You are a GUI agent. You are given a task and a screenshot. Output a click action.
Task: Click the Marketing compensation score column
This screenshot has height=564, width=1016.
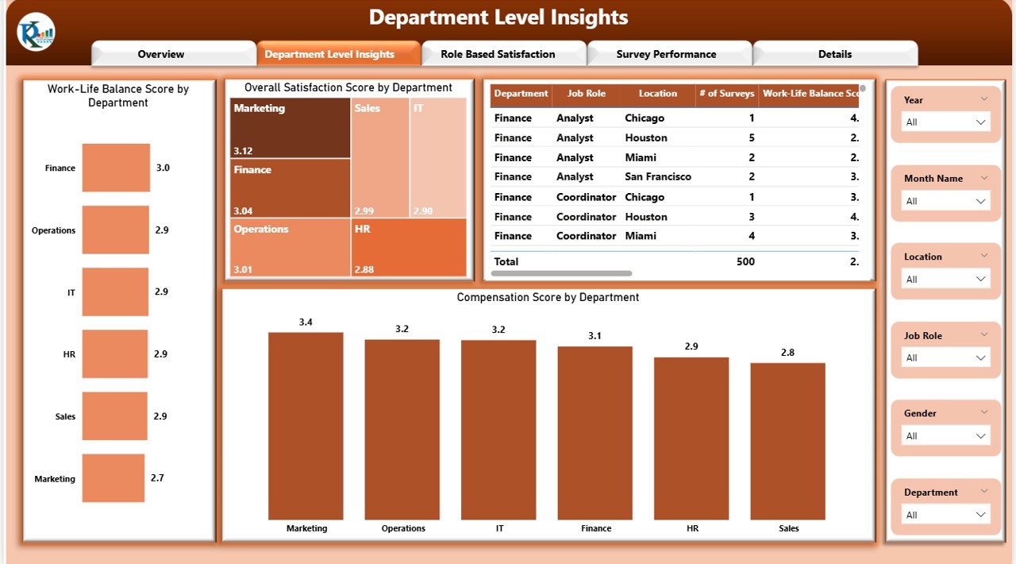click(306, 426)
